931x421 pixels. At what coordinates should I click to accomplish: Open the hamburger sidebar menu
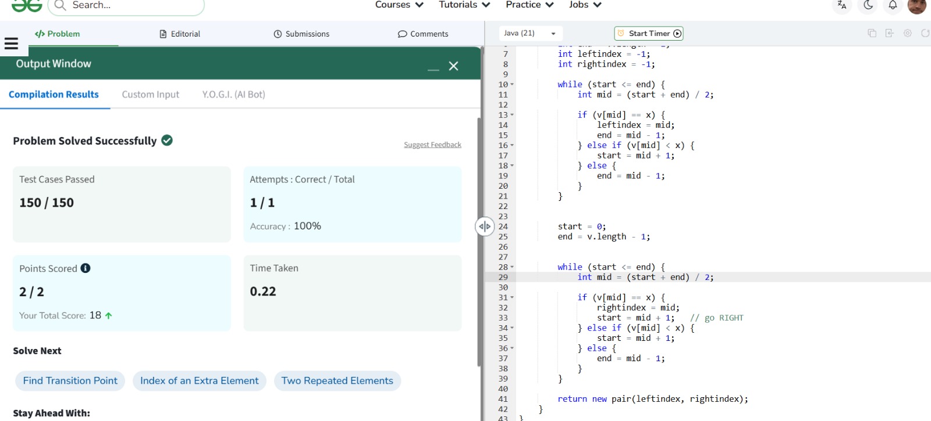click(x=11, y=44)
